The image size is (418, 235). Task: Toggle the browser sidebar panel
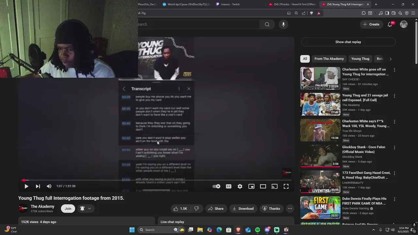[x=387, y=13]
